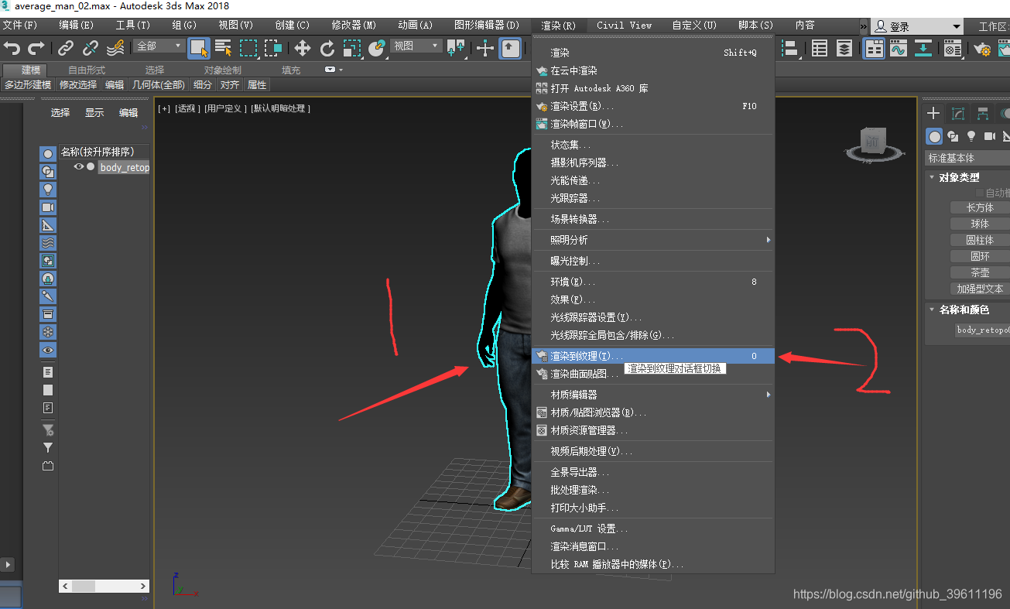Toggle the ribbon display icon
Viewport: 1010px width, 609px height.
point(875,49)
